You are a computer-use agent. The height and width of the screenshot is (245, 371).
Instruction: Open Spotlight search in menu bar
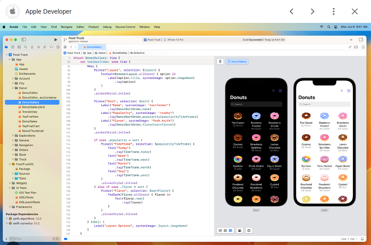click(329, 27)
